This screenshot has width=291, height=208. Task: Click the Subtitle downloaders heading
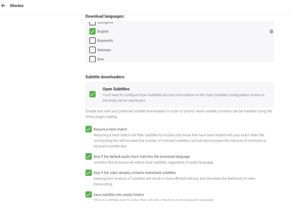(105, 77)
